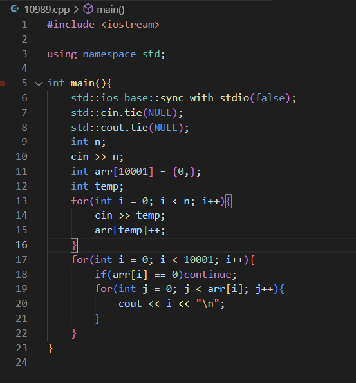Click 'std::cout.tie(NULL);' statement
This screenshot has width=356, height=383.
tap(130, 128)
